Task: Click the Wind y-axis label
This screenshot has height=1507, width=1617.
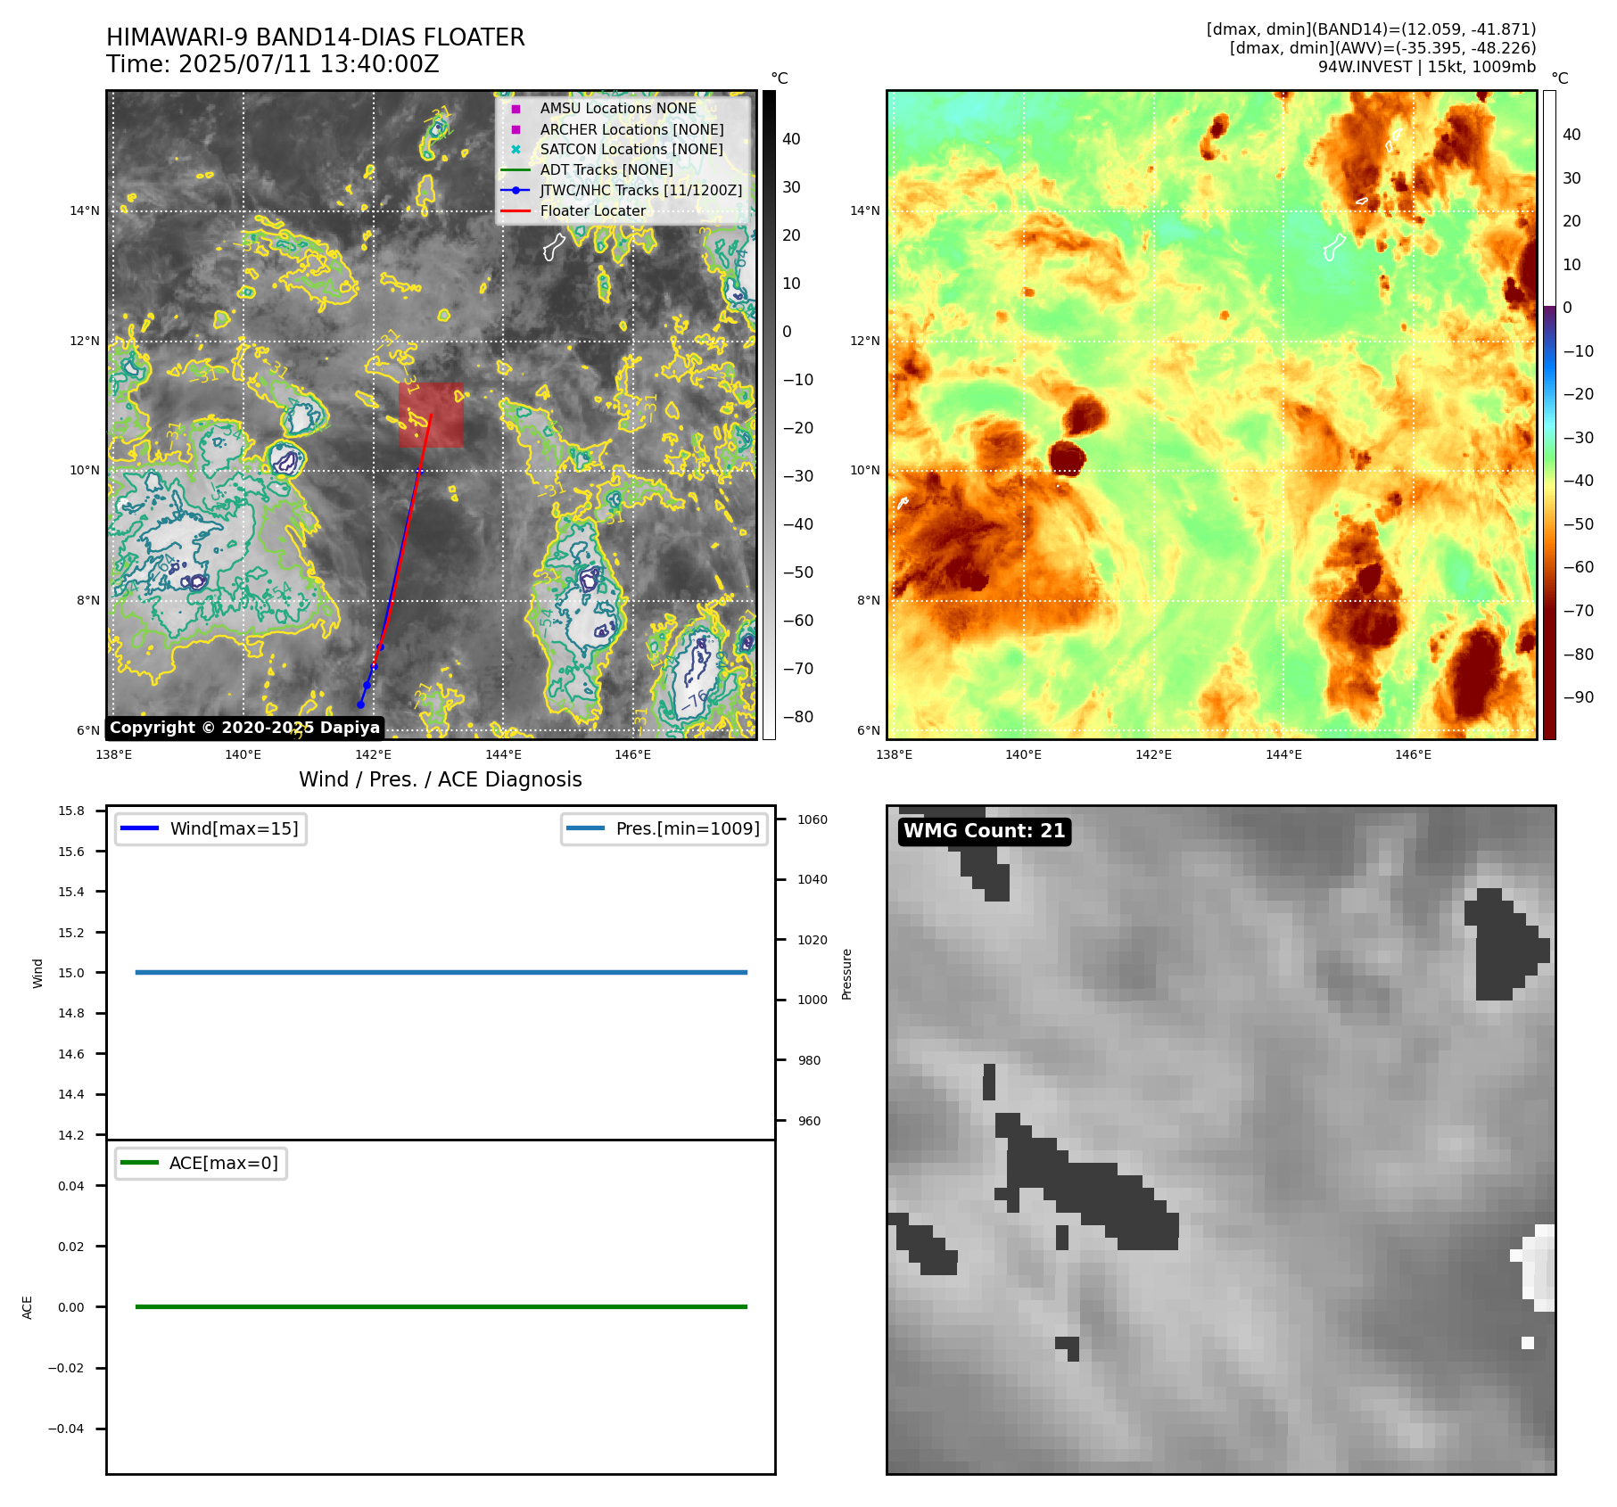Action: [37, 973]
